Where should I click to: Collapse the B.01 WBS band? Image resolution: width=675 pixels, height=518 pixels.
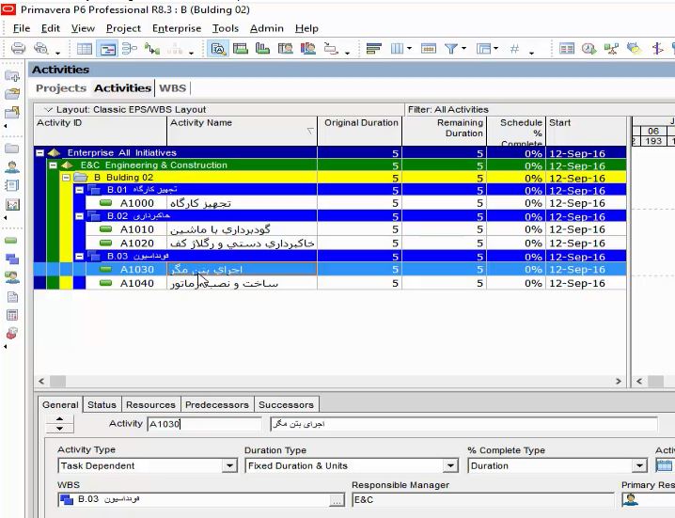(79, 190)
